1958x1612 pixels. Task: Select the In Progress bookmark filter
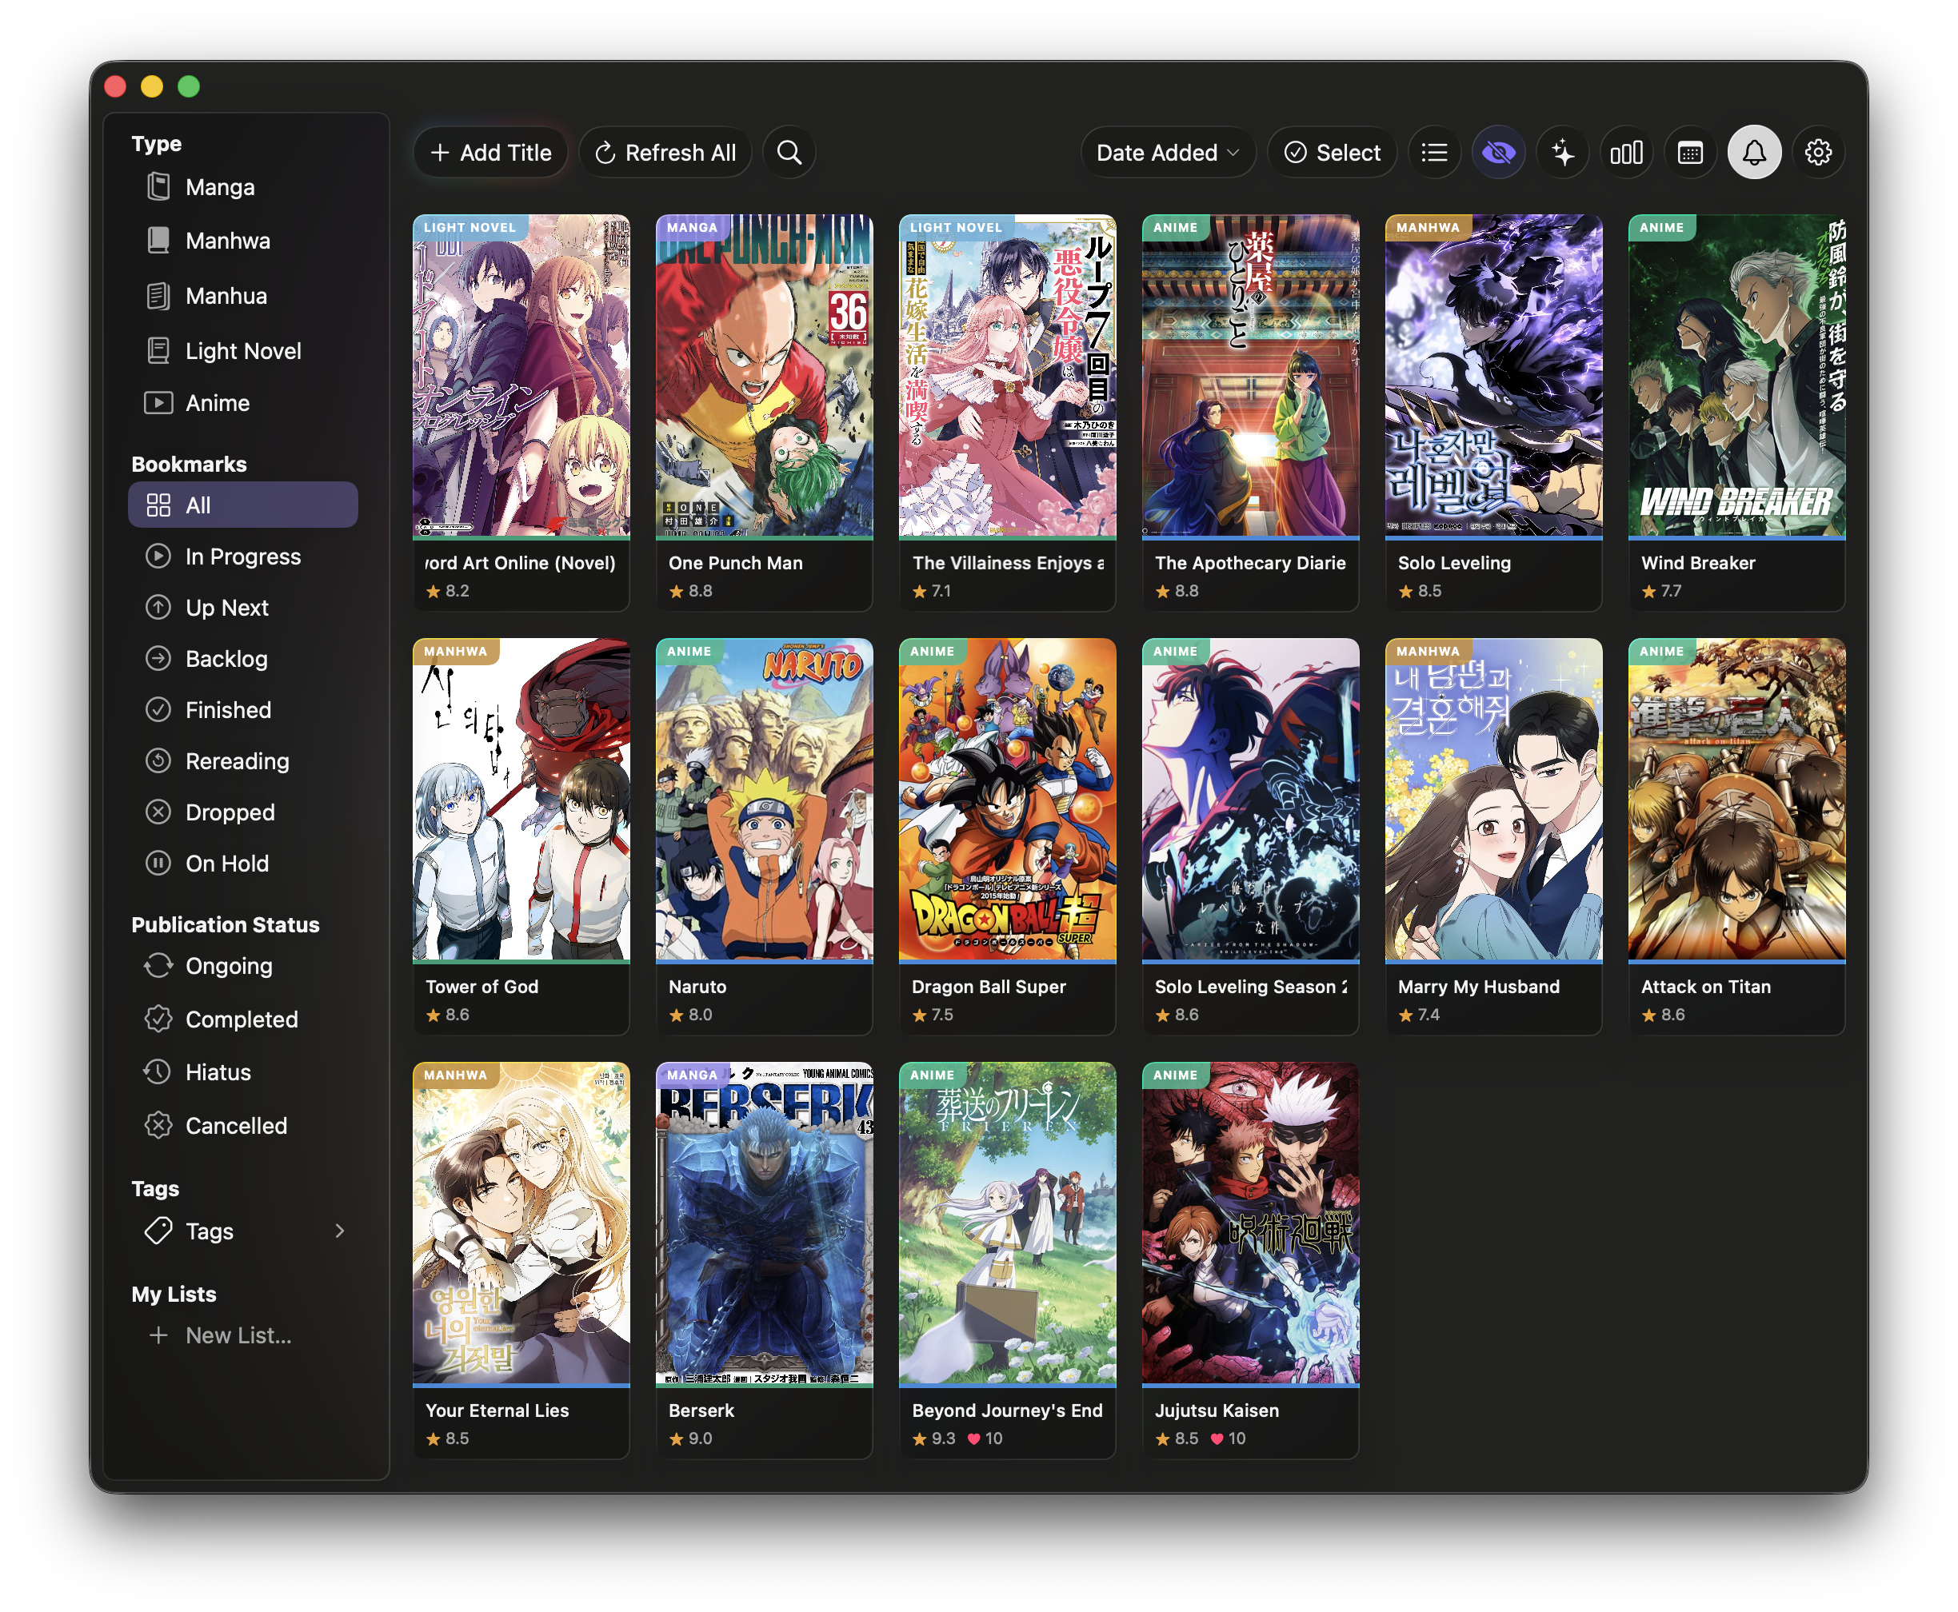[x=242, y=557]
